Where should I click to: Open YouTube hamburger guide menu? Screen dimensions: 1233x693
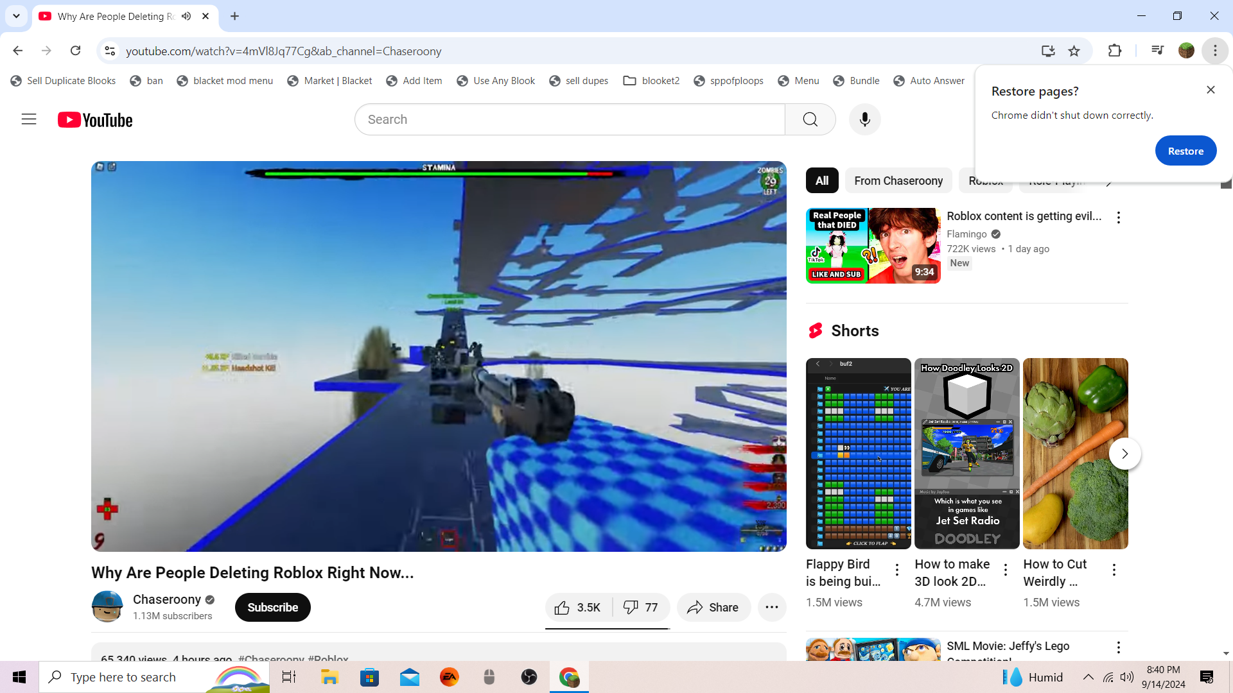click(x=29, y=119)
